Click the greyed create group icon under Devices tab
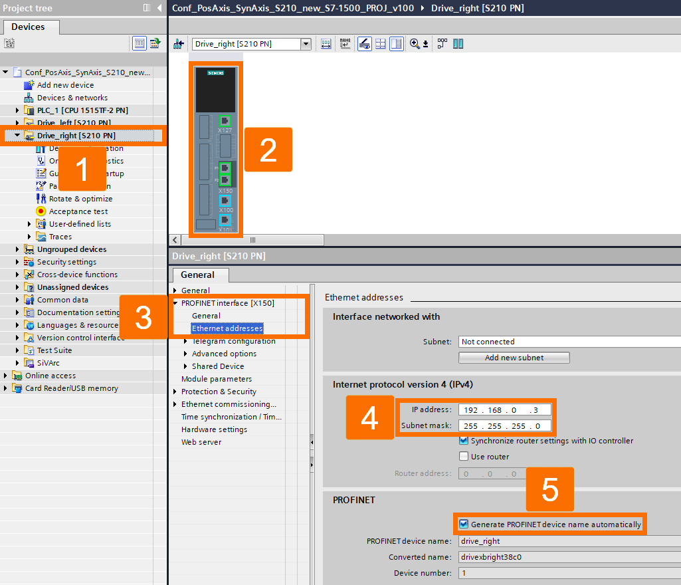The width and height of the screenshot is (681, 585). tap(9, 43)
